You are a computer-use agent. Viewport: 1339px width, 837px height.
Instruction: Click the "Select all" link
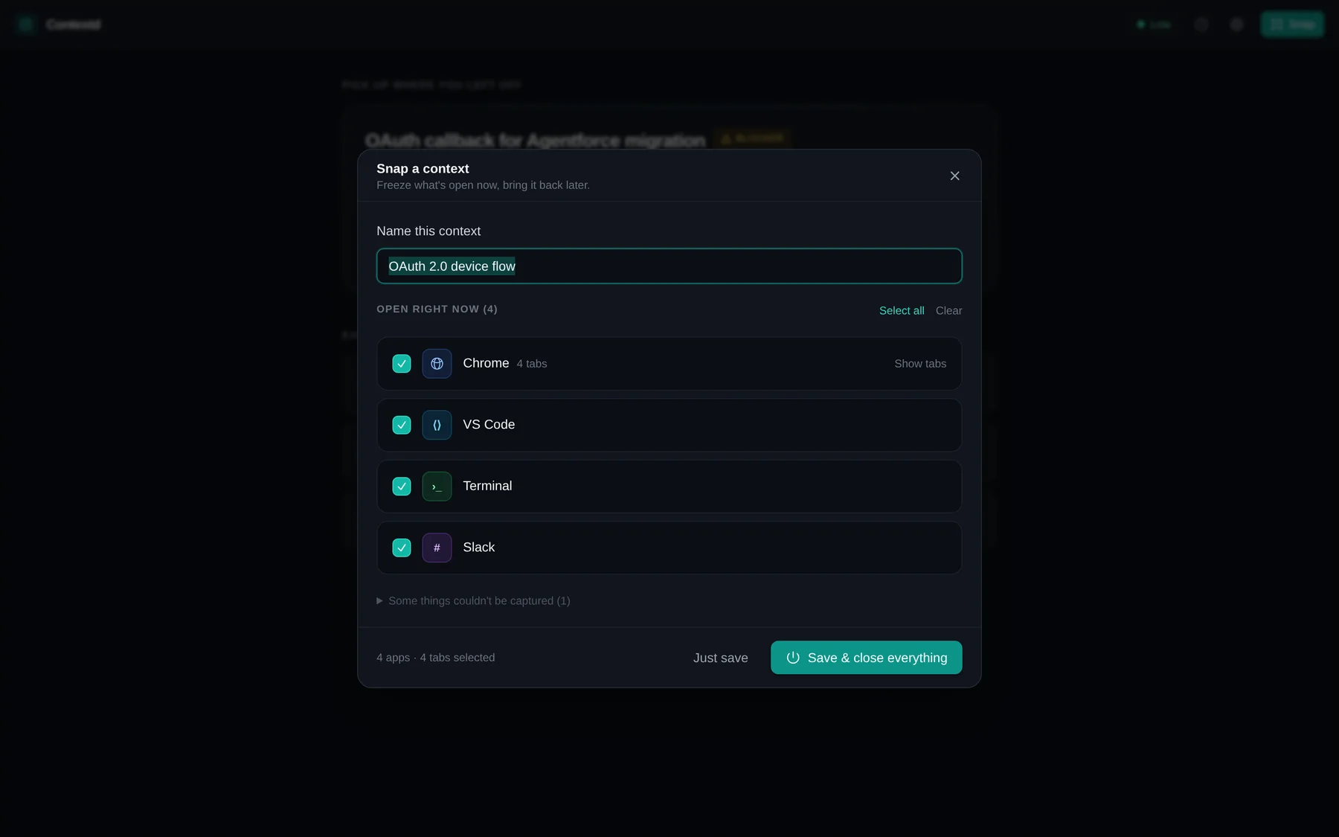click(902, 310)
